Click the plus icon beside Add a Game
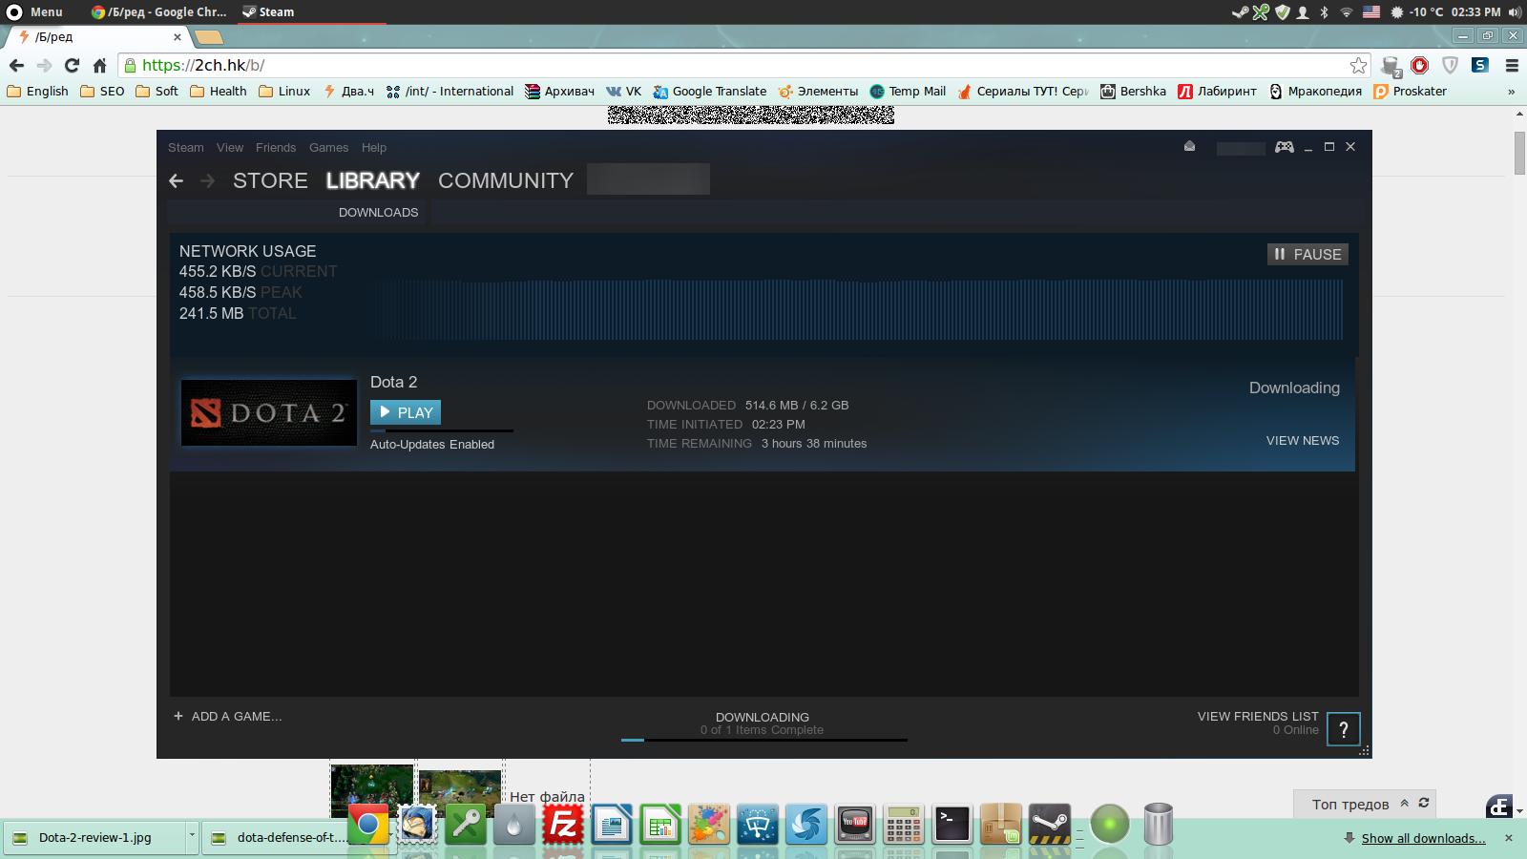 click(x=178, y=716)
